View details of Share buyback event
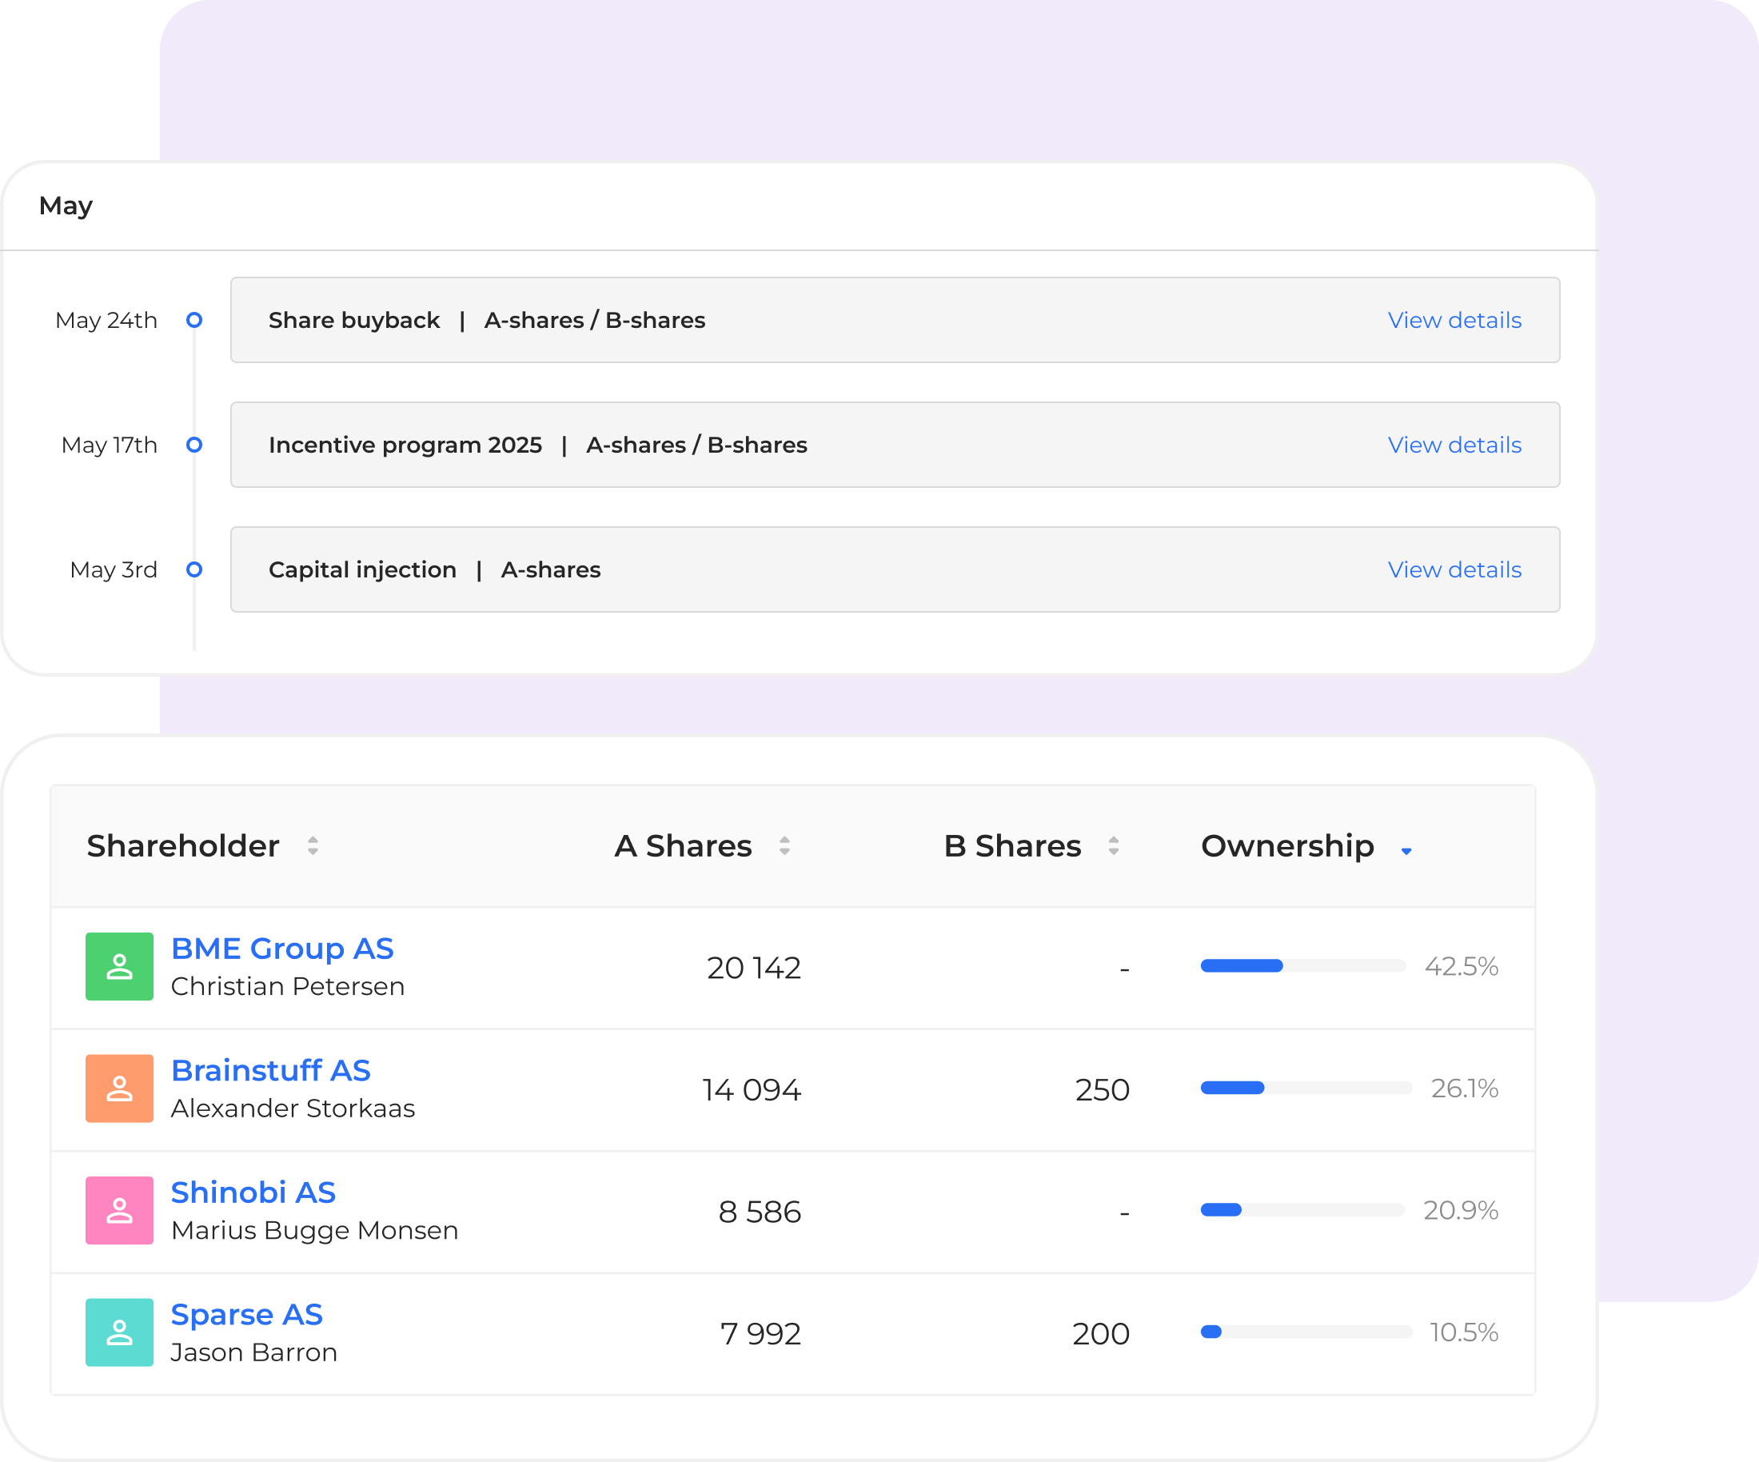1759x1462 pixels. pyautogui.click(x=1454, y=320)
